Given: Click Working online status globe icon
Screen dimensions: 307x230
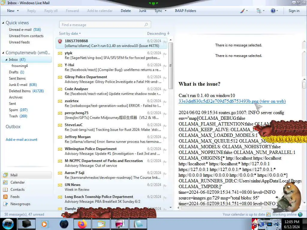Looking at the screenshot, I should pyautogui.click(x=300, y=214).
